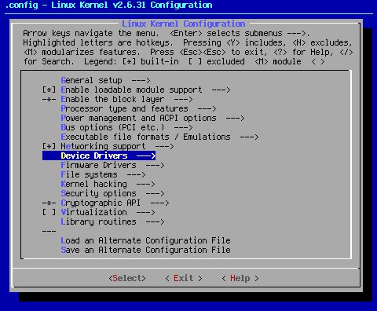Click the arrow after Library routines

coord(155,221)
